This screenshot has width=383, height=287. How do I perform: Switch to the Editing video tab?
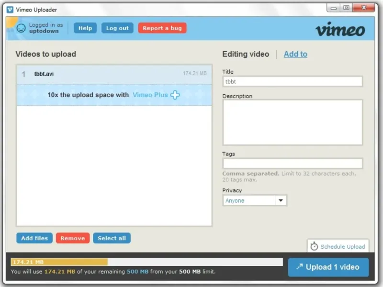[246, 54]
